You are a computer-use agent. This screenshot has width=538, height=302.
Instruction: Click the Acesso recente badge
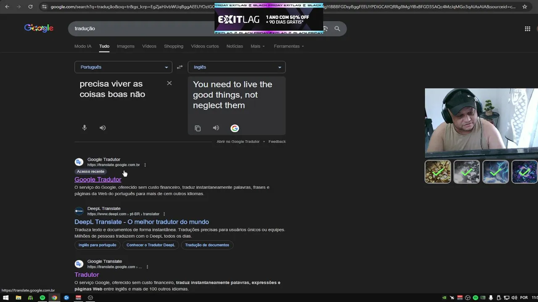pyautogui.click(x=90, y=172)
